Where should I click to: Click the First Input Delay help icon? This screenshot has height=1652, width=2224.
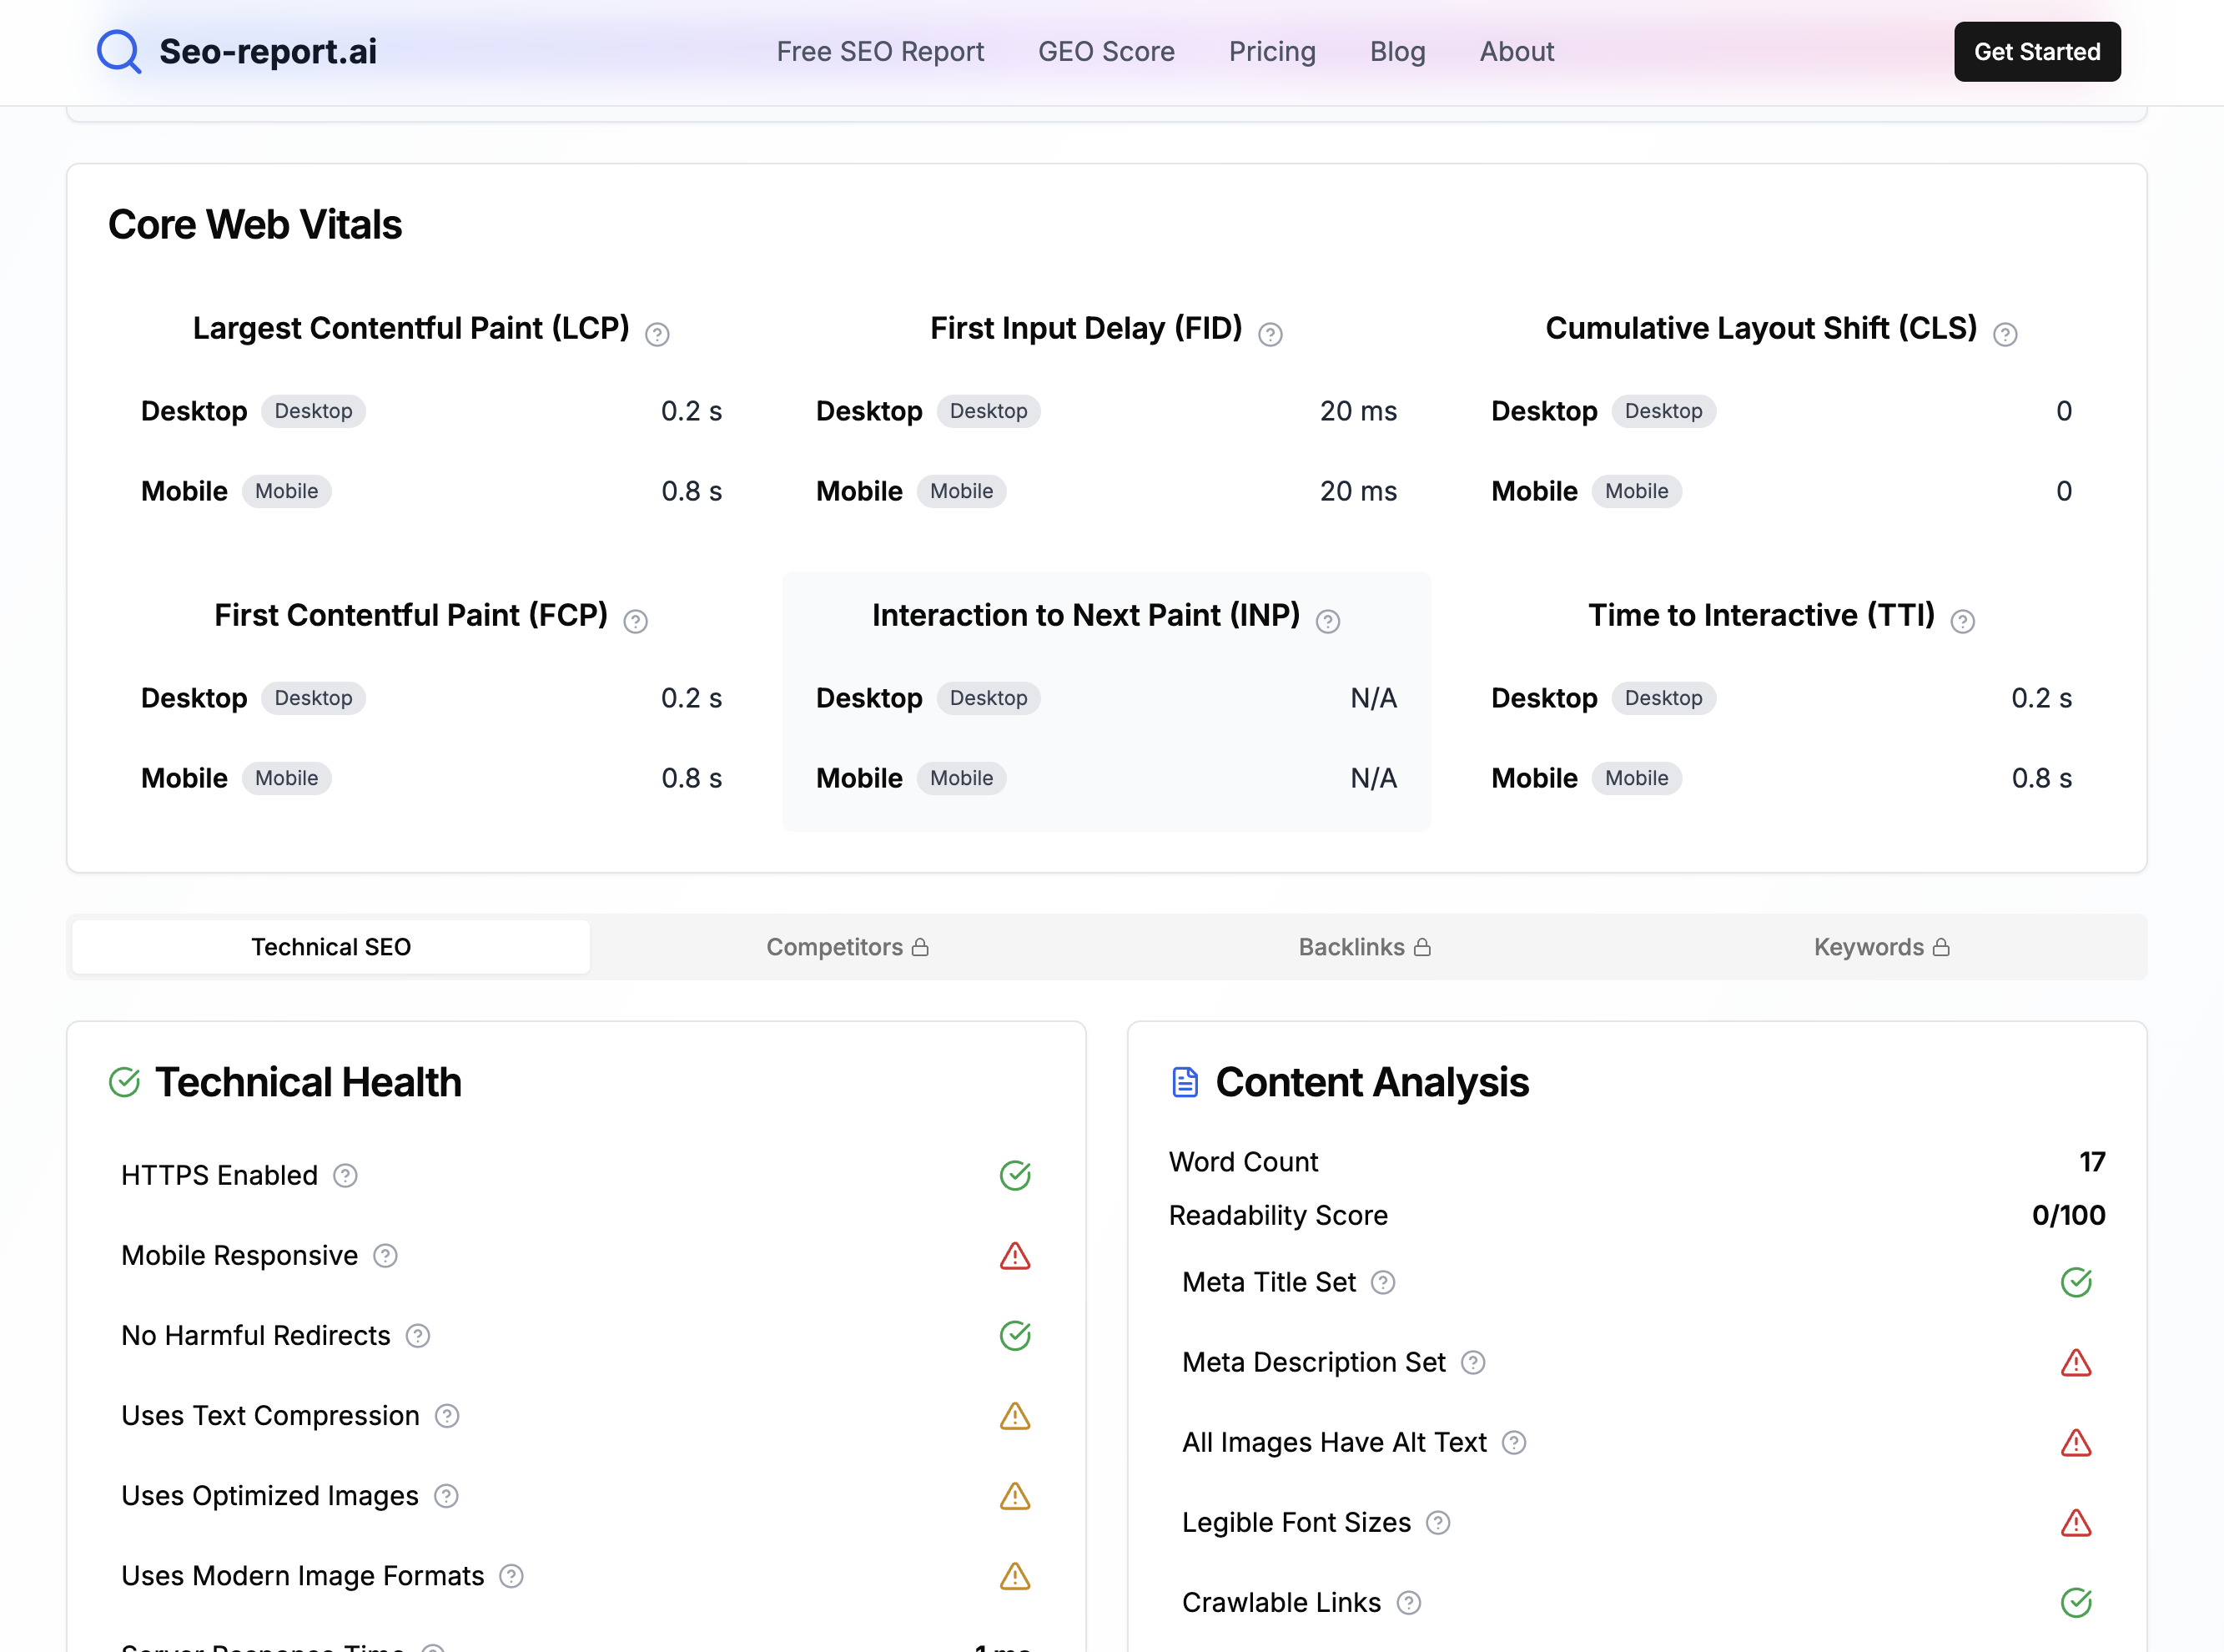(1270, 334)
